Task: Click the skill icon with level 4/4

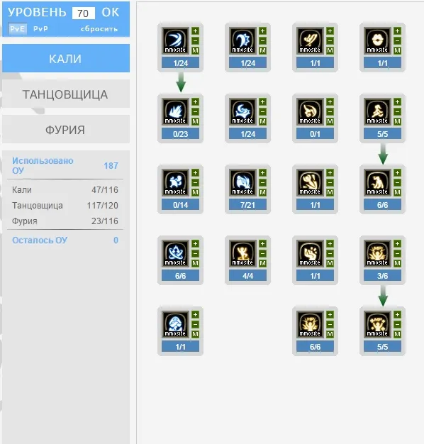Action: pos(242,253)
